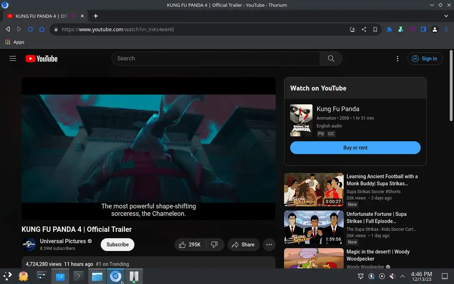Click the video player area
This screenshot has height=284, width=454.
point(149,148)
